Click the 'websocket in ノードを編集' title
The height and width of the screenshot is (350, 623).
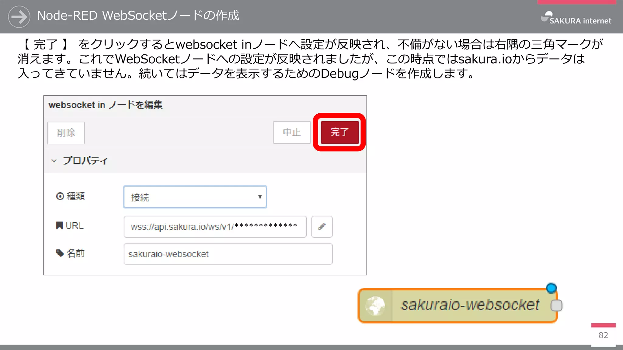105,105
